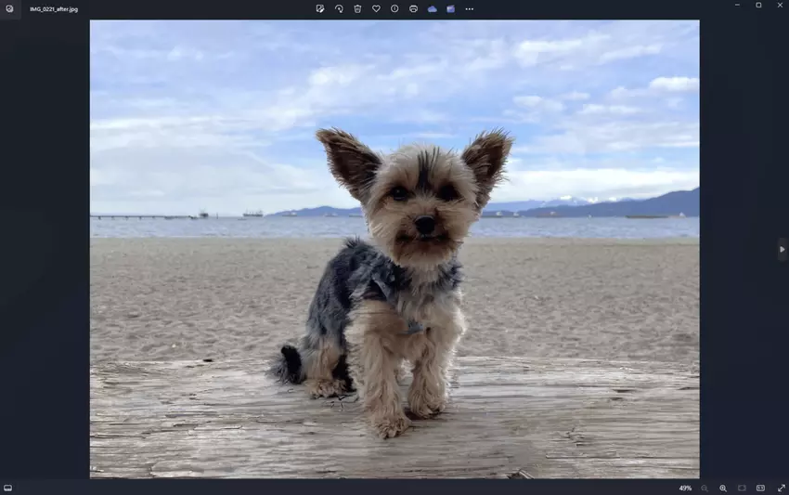Rotate the photo
The width and height of the screenshot is (789, 495).
tap(339, 8)
